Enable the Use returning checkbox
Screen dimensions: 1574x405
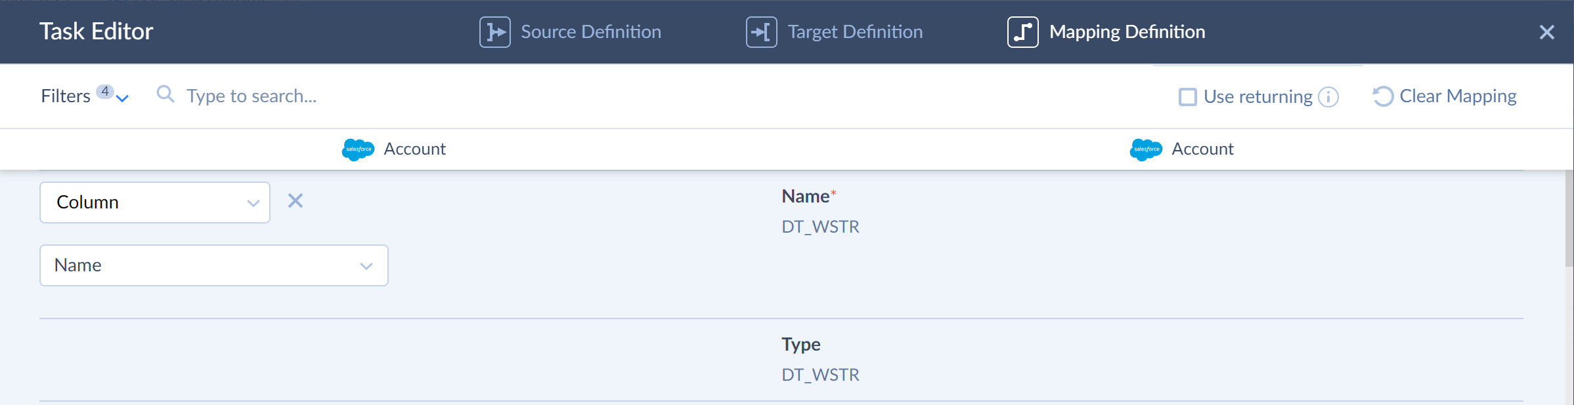point(1187,97)
